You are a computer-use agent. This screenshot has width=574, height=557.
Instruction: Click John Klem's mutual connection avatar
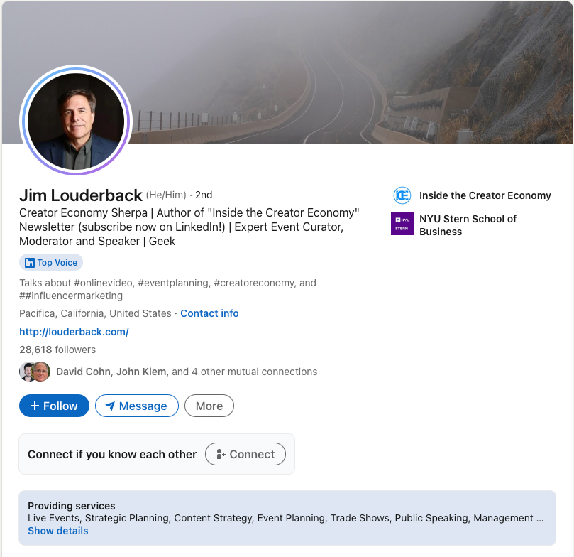point(41,372)
